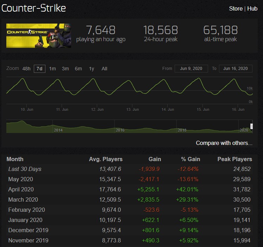Select the March 2020 row label
Screen dimensions: 263x247
tap(23, 200)
